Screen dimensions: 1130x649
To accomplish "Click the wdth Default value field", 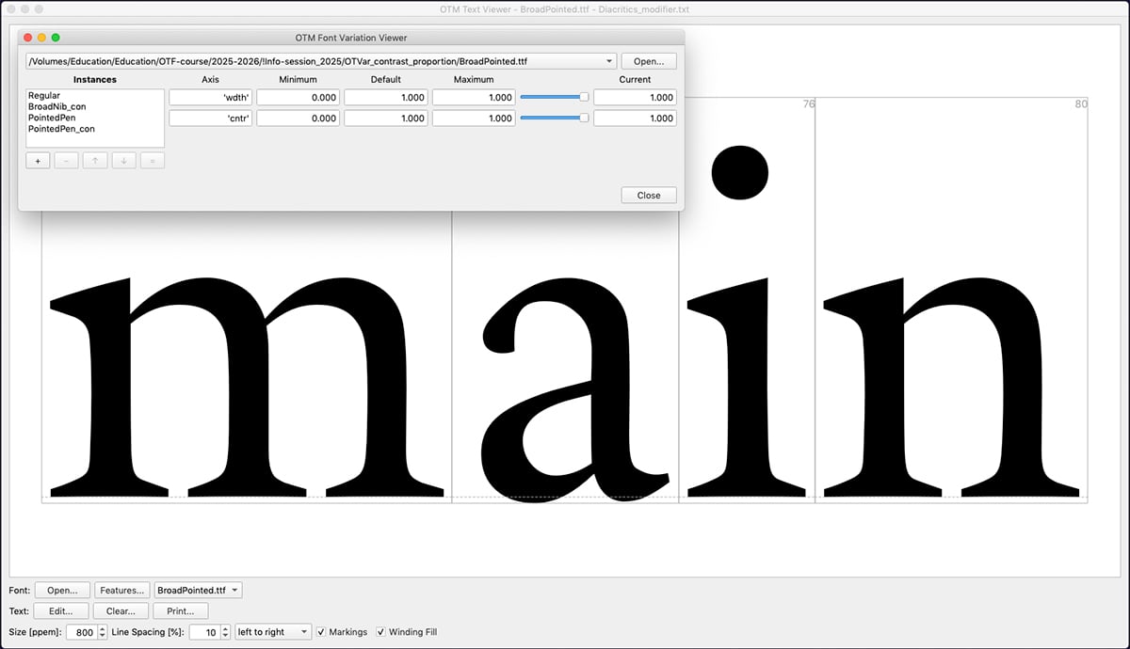I will pyautogui.click(x=386, y=97).
